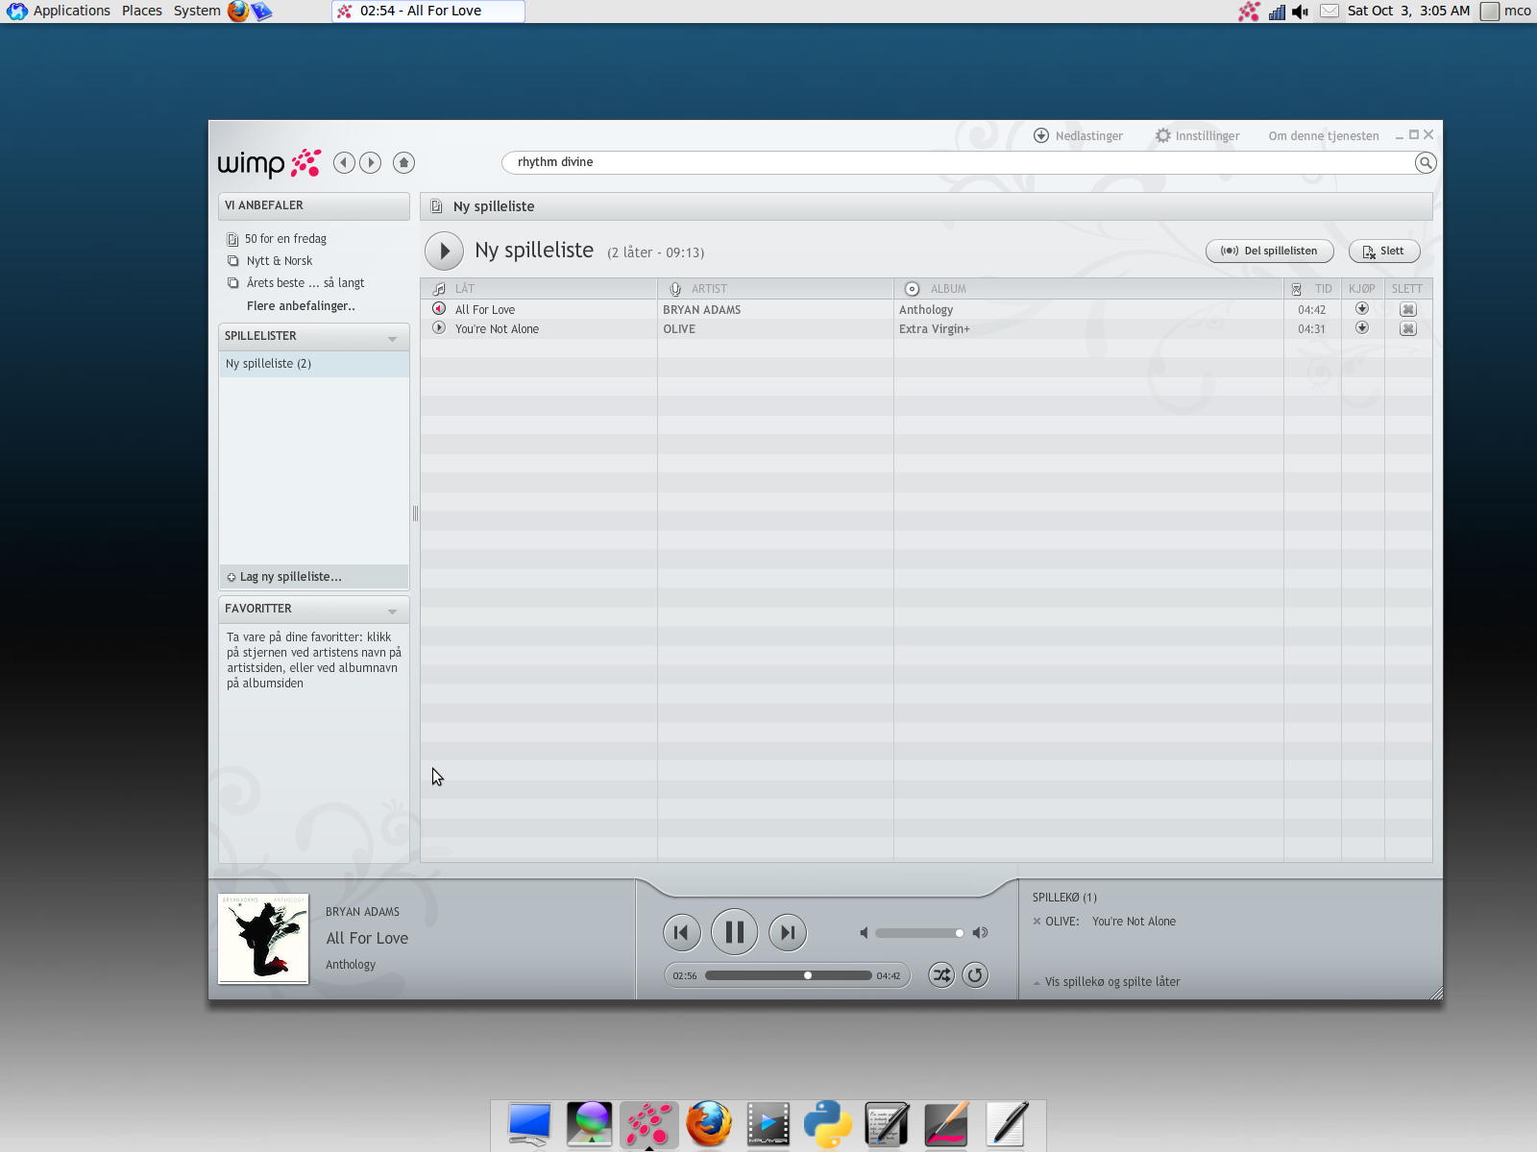Click Anthology album in now playing

tap(351, 965)
